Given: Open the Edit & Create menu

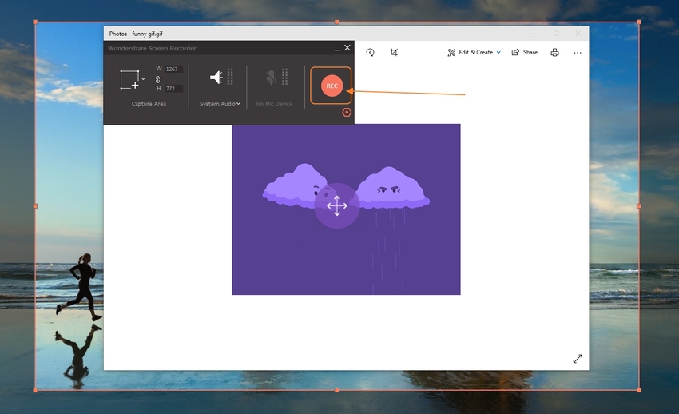Looking at the screenshot, I should (x=475, y=53).
